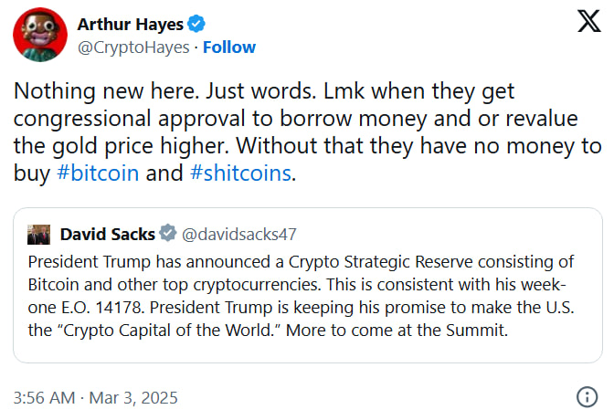Click the tweet info icon

(587, 397)
